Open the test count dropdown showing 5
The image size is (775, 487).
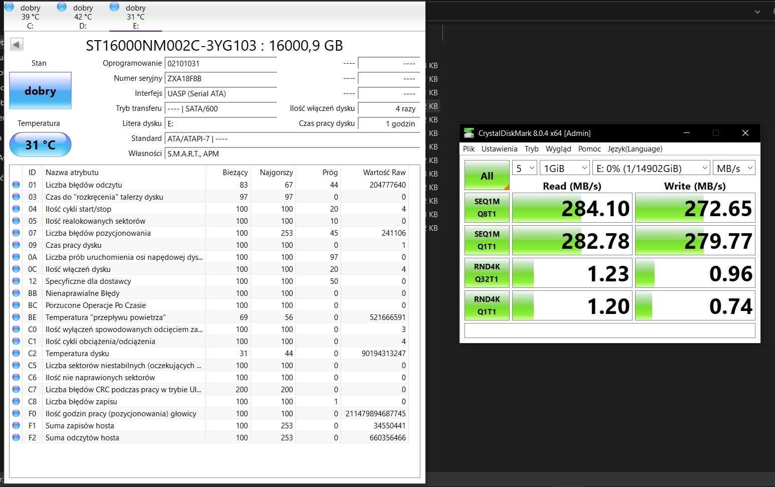point(525,169)
